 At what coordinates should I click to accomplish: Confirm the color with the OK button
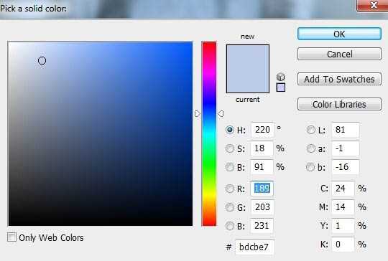[x=339, y=34]
